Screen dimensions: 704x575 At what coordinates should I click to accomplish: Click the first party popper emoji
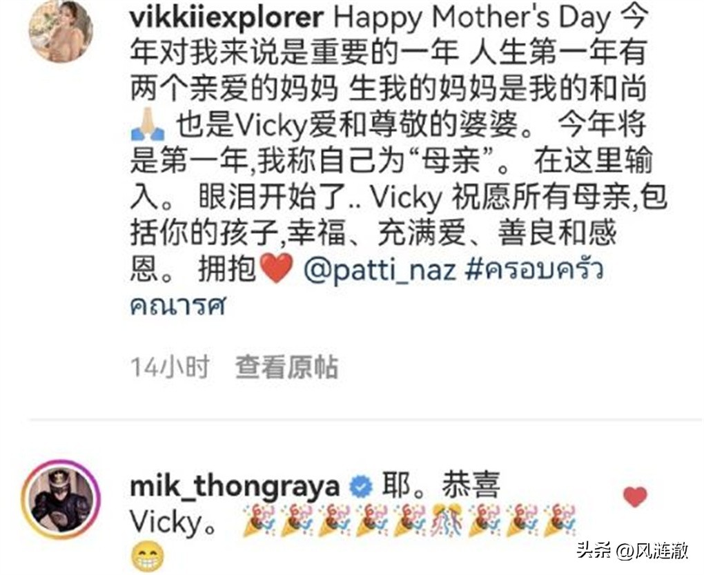[x=260, y=521]
